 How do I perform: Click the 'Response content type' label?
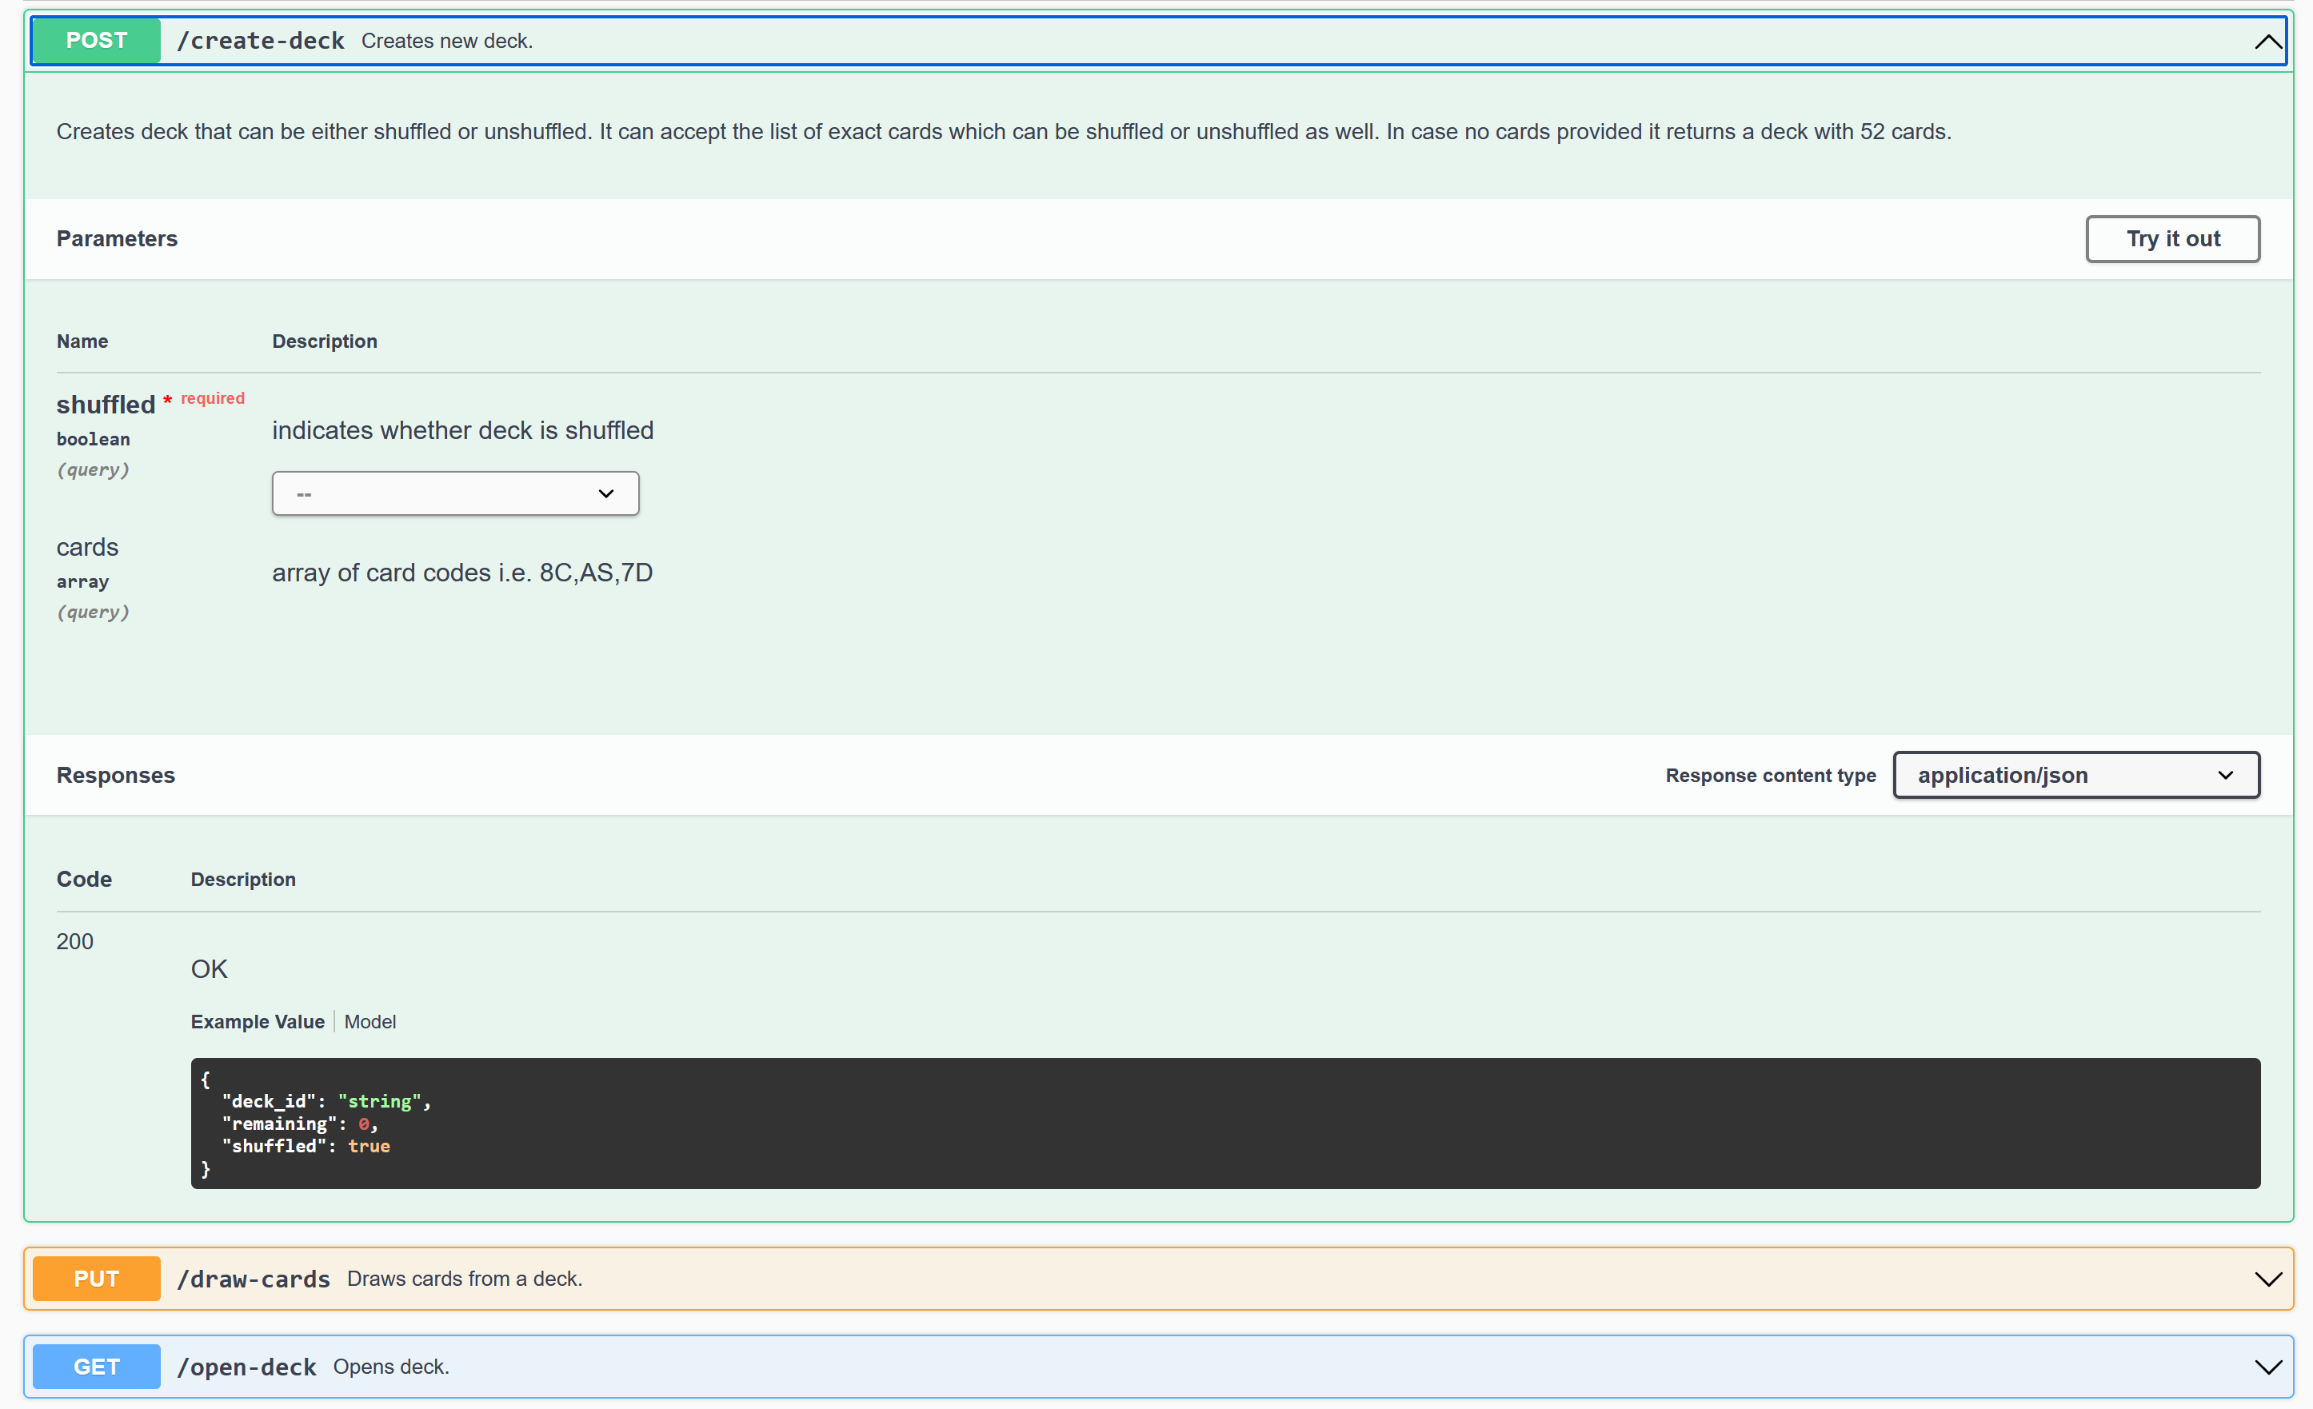pyautogui.click(x=1771, y=776)
